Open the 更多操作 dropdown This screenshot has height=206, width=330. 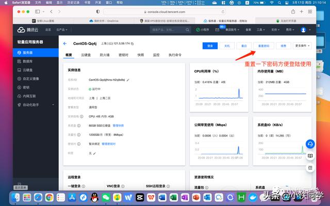pos(302,46)
